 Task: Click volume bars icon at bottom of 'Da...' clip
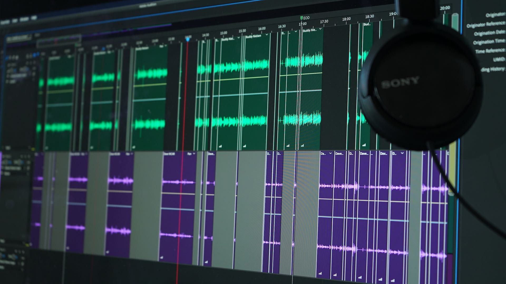[320, 273]
